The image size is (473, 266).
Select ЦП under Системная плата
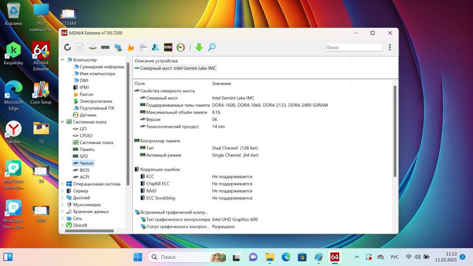(x=80, y=128)
